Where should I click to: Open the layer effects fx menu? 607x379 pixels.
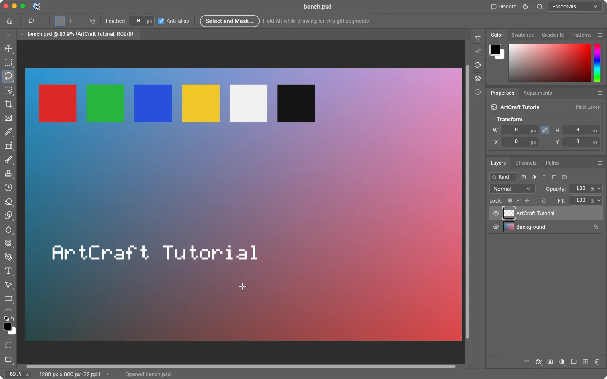click(538, 362)
